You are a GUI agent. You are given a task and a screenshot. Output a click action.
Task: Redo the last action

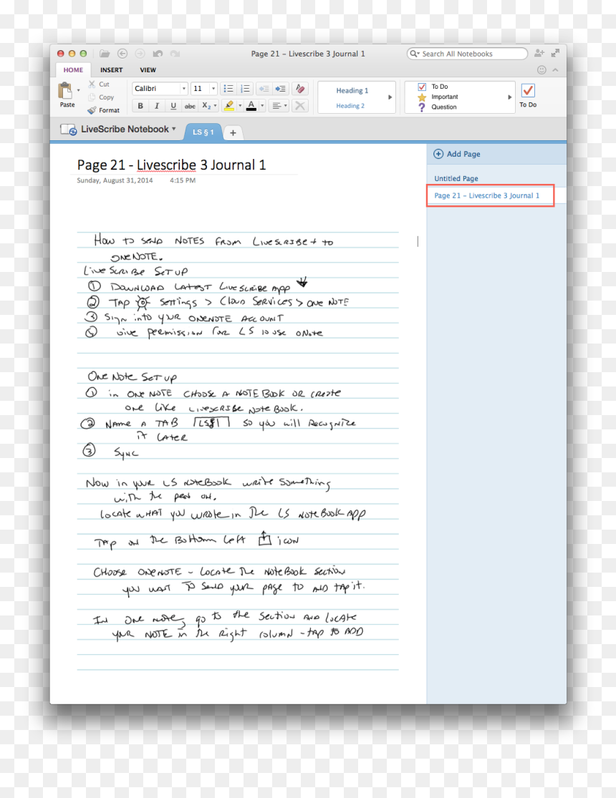pos(175,54)
